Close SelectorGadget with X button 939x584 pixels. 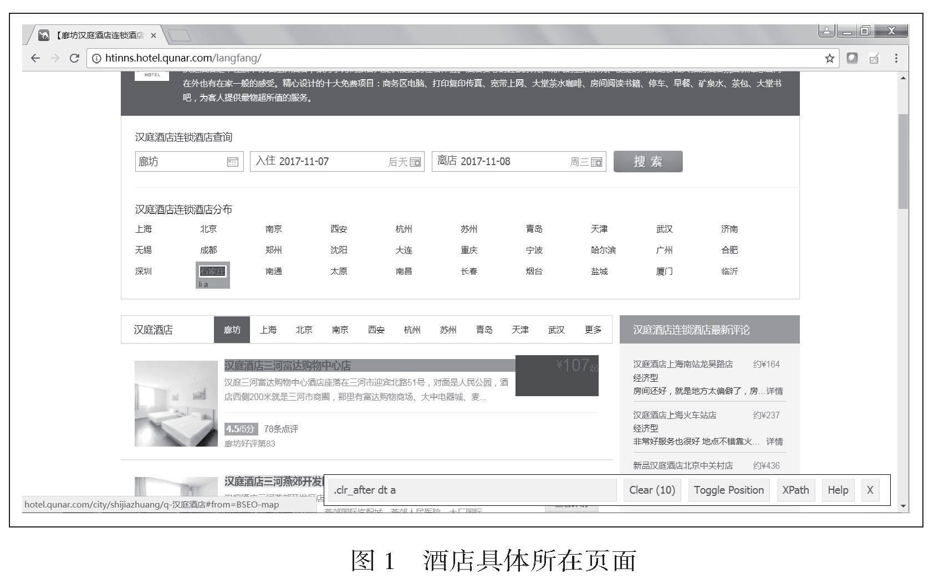(x=870, y=490)
